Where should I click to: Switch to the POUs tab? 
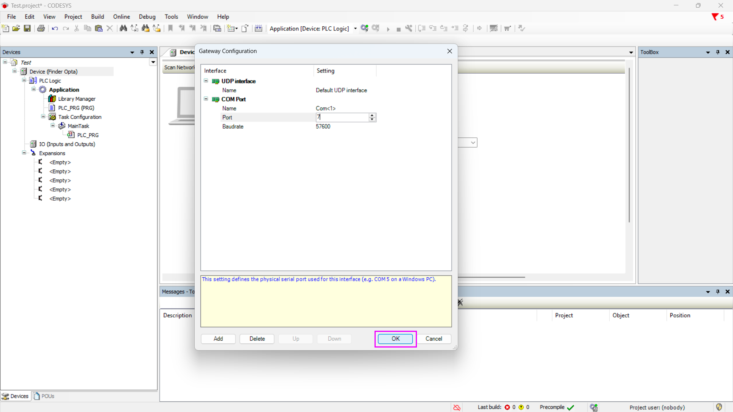tap(44, 396)
